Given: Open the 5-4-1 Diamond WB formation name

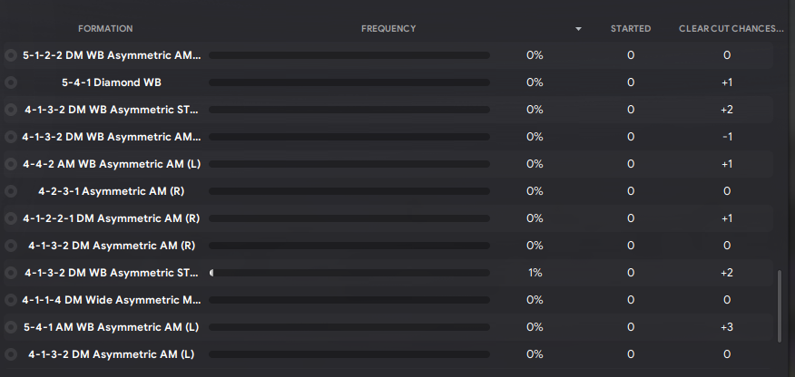Looking at the screenshot, I should [112, 82].
